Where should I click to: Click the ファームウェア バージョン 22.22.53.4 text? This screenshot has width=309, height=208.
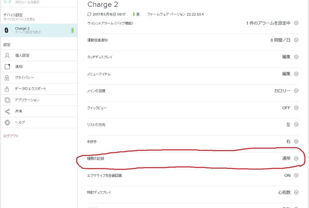(175, 15)
